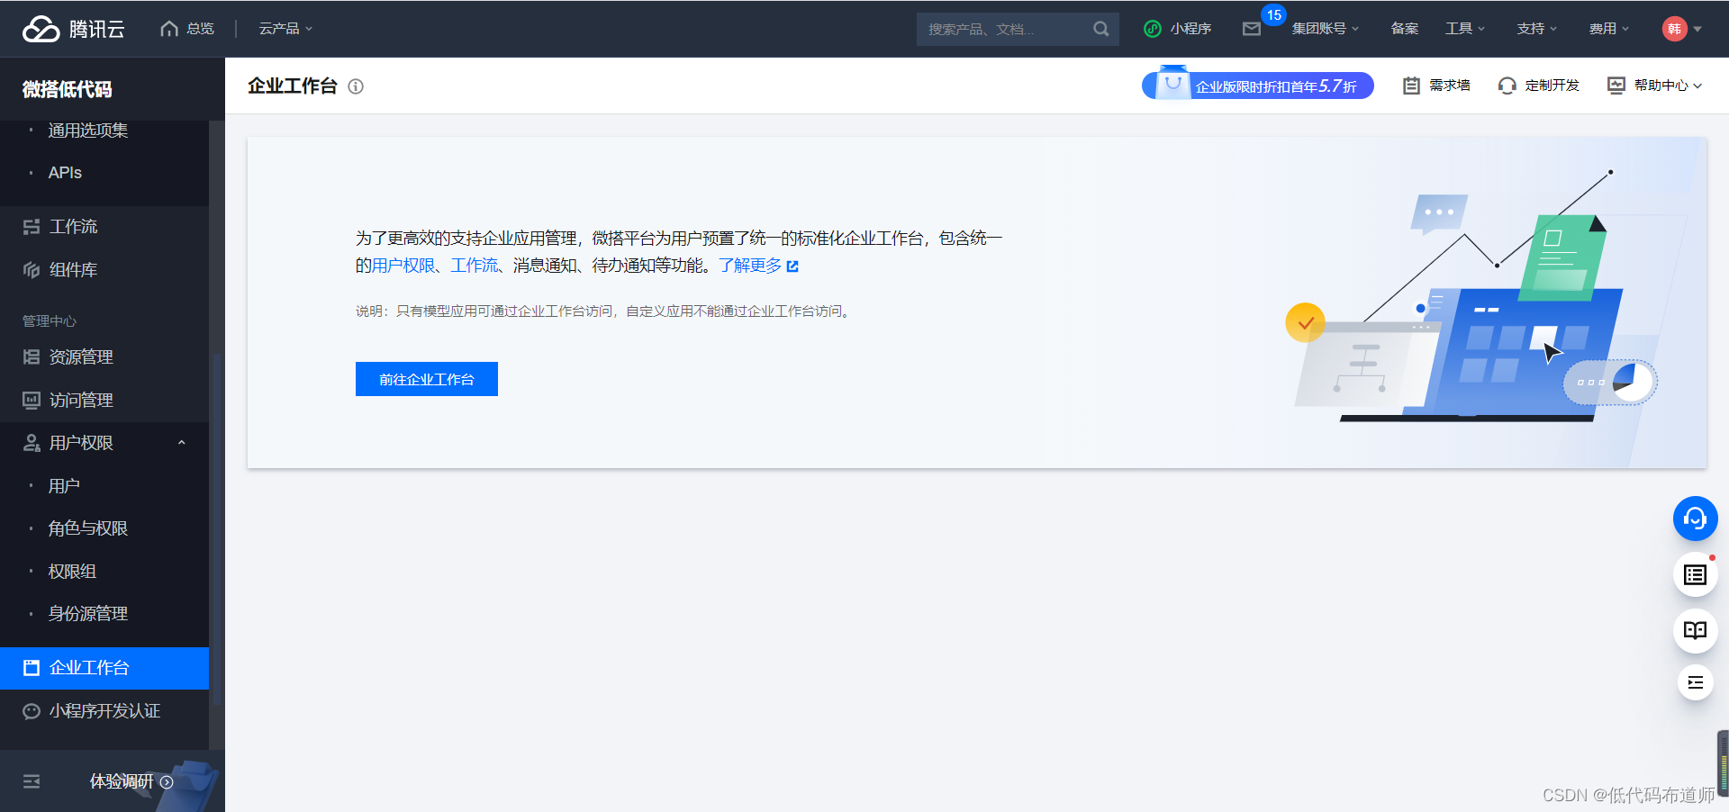Open 权限组 submenu item
Viewport: 1729px width, 812px height.
[72, 572]
